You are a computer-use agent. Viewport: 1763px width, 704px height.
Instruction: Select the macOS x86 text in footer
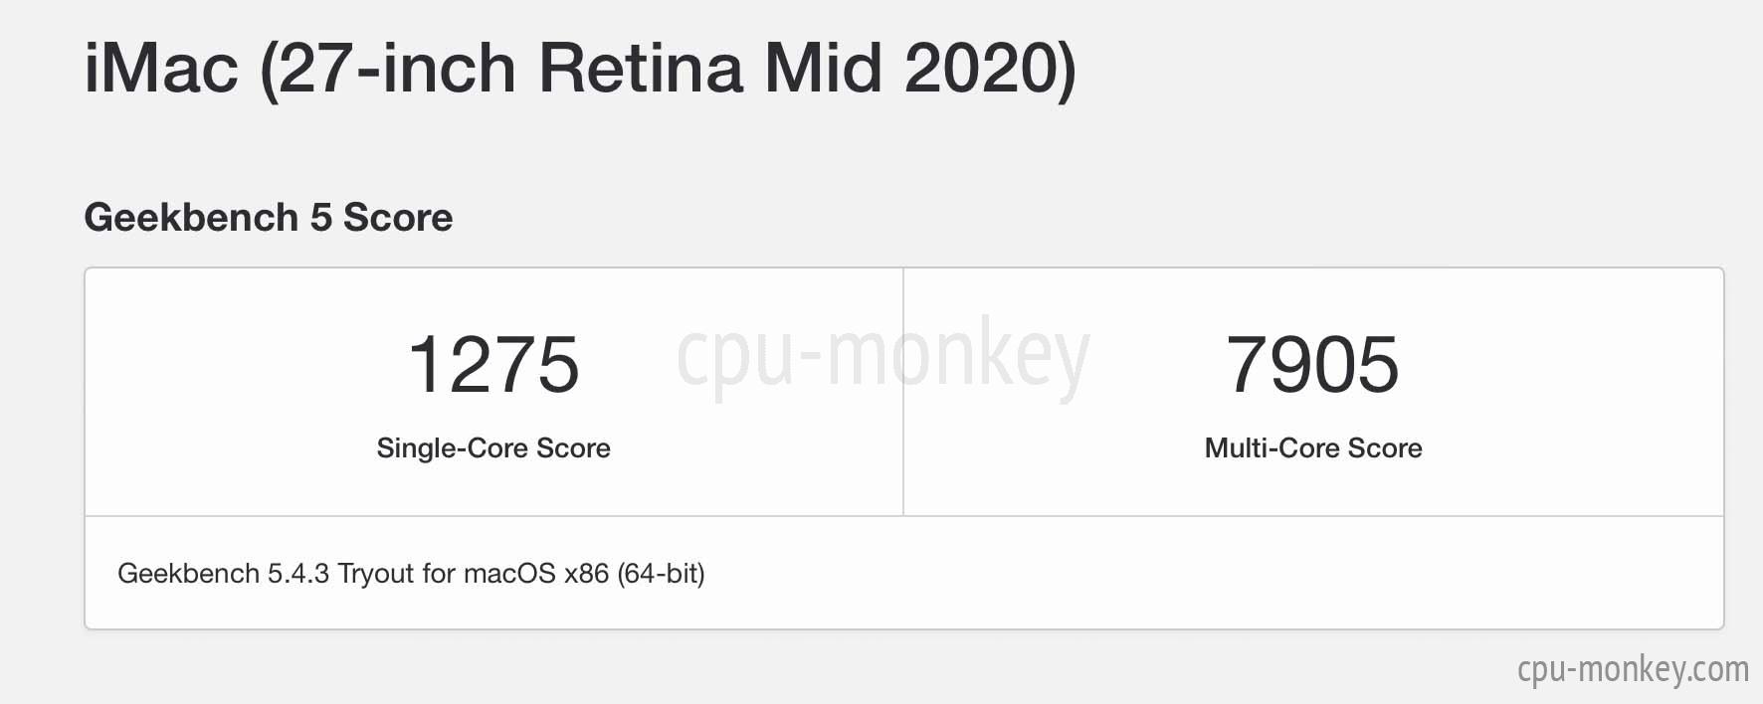tap(536, 573)
